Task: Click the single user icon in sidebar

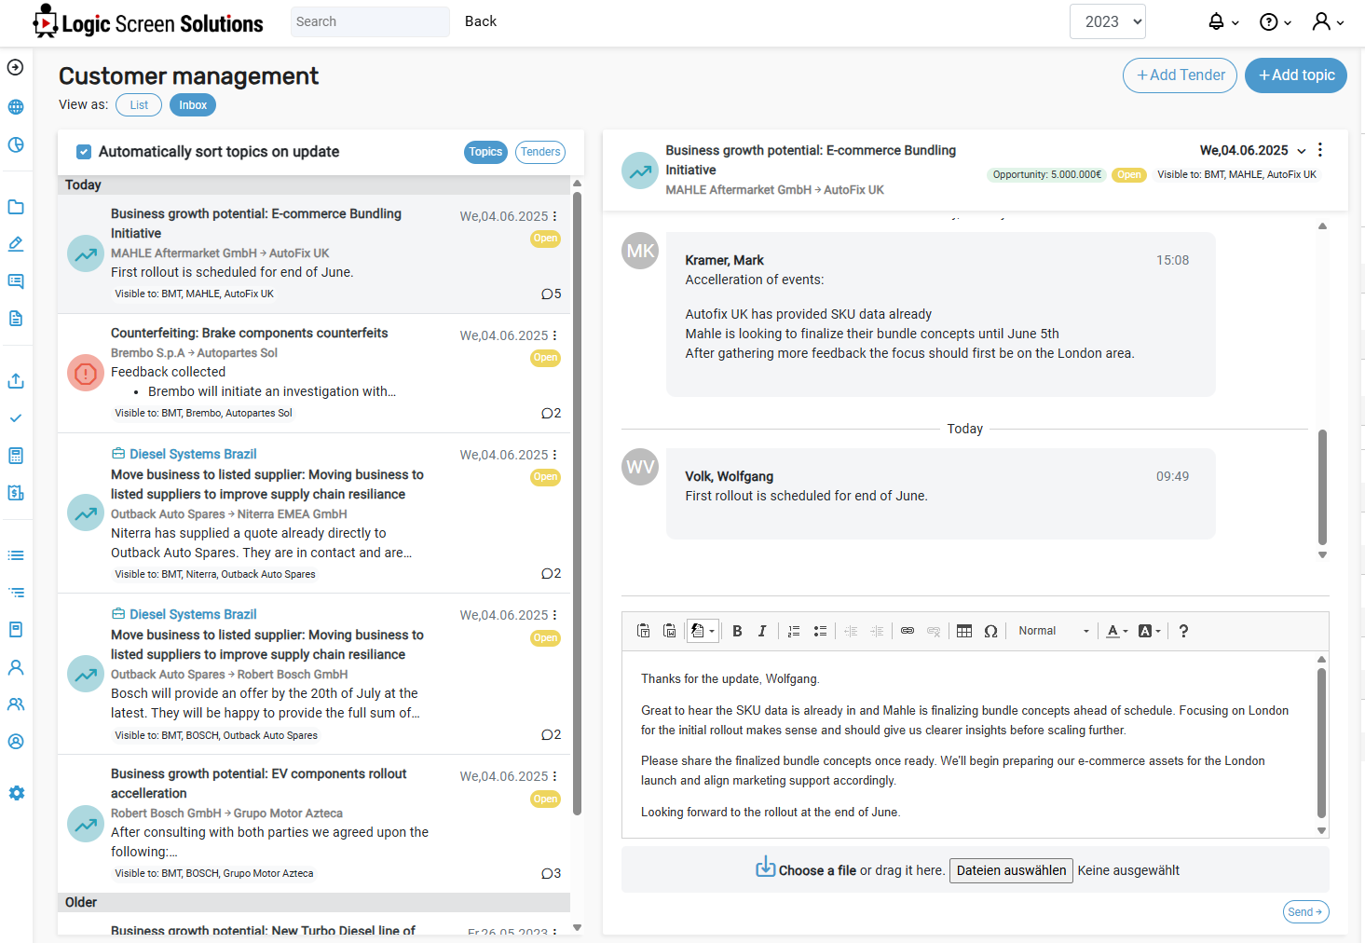Action: coord(16,667)
